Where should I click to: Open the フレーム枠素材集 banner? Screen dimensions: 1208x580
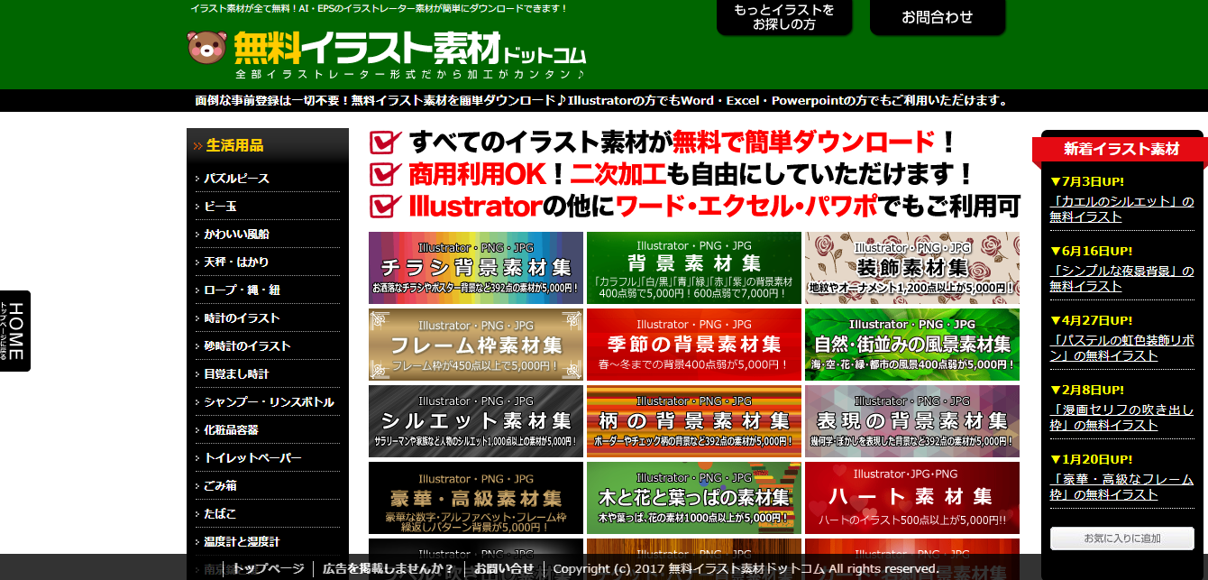[475, 344]
